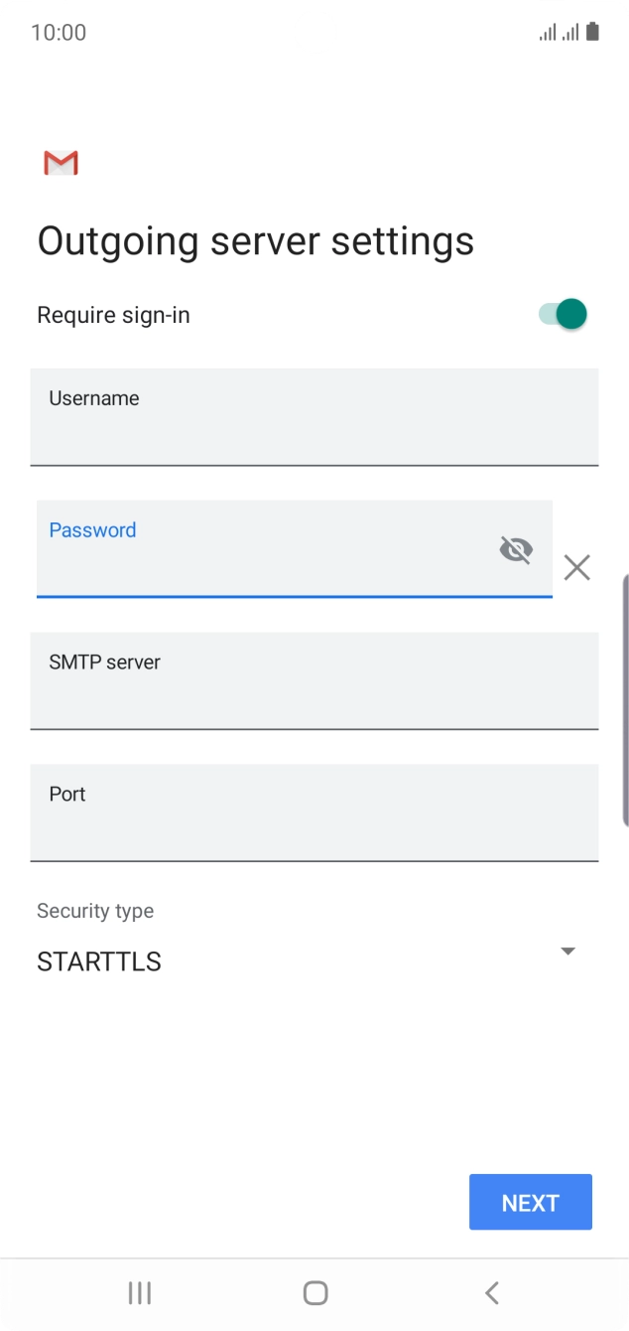Go to the Android home screen

pos(315,1292)
